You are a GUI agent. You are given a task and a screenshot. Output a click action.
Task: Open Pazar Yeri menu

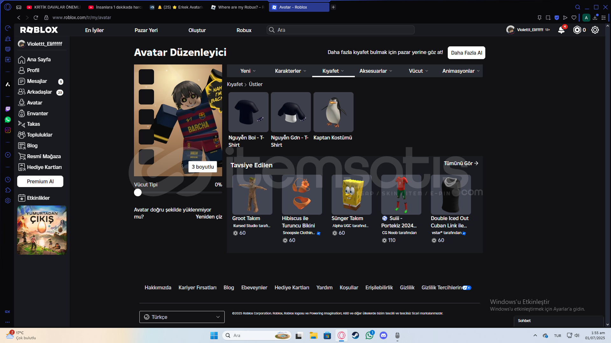click(146, 30)
